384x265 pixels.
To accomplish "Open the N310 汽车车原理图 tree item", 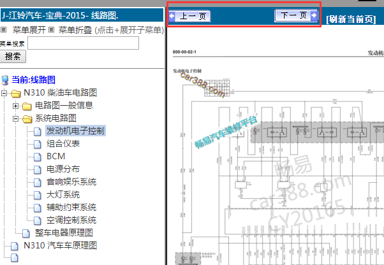I will 60,245.
